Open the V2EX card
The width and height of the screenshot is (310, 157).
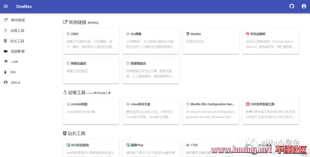(x=91, y=41)
